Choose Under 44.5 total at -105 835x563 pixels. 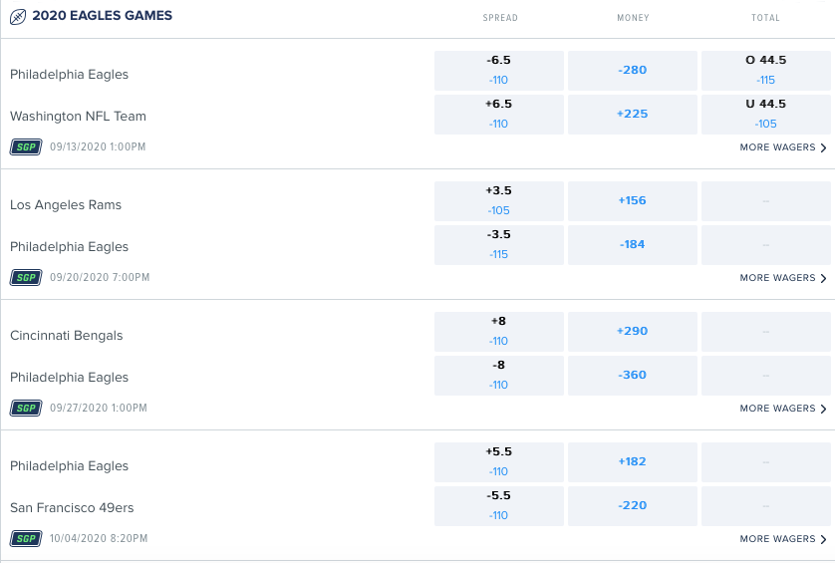click(x=766, y=114)
